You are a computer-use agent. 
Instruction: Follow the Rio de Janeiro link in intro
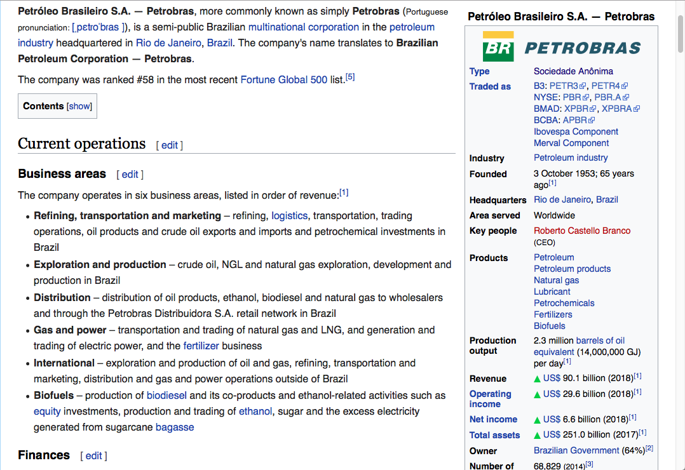[x=168, y=43]
